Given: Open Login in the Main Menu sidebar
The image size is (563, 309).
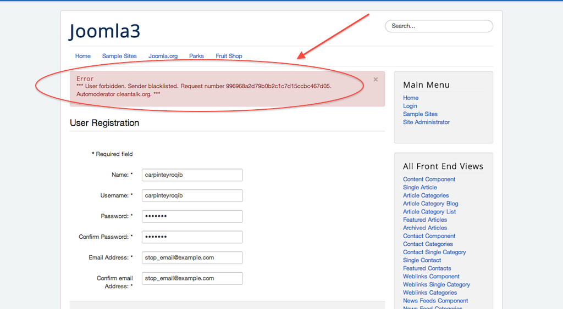Looking at the screenshot, I should coord(410,106).
